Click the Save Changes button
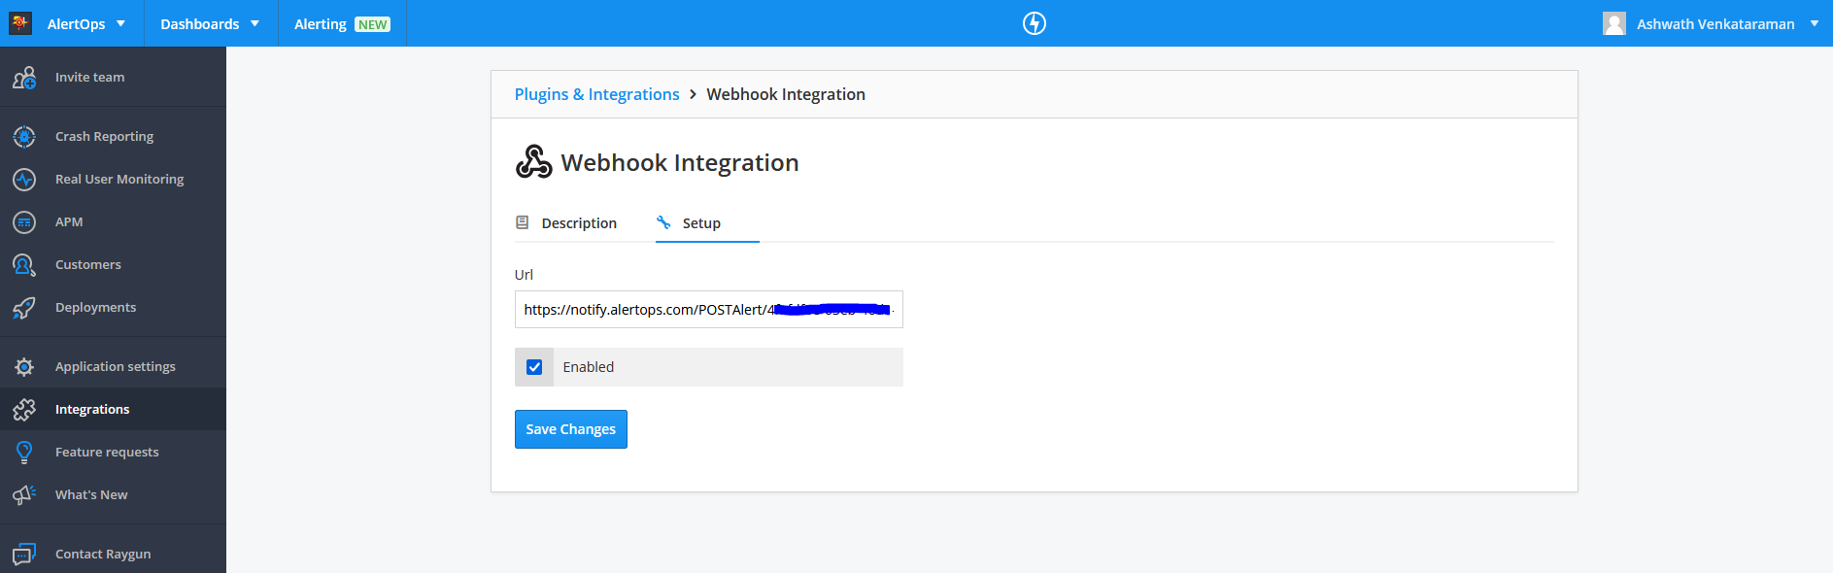Image resolution: width=1833 pixels, height=573 pixels. tap(570, 429)
